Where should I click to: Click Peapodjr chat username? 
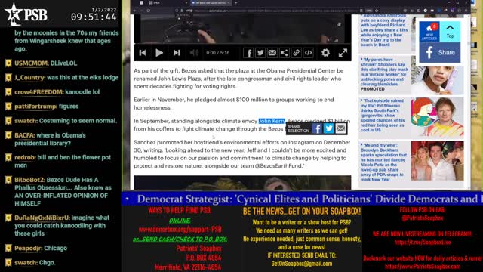point(28,248)
